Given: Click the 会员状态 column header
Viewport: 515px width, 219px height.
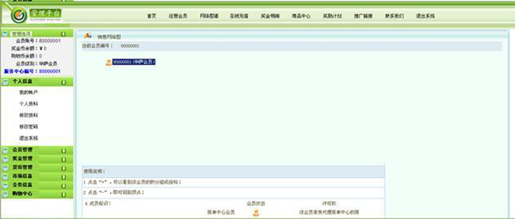Looking at the screenshot, I should click(x=256, y=203).
